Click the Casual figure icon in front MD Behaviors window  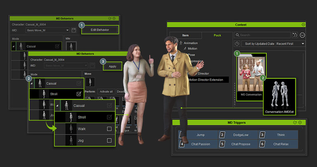click(40, 83)
